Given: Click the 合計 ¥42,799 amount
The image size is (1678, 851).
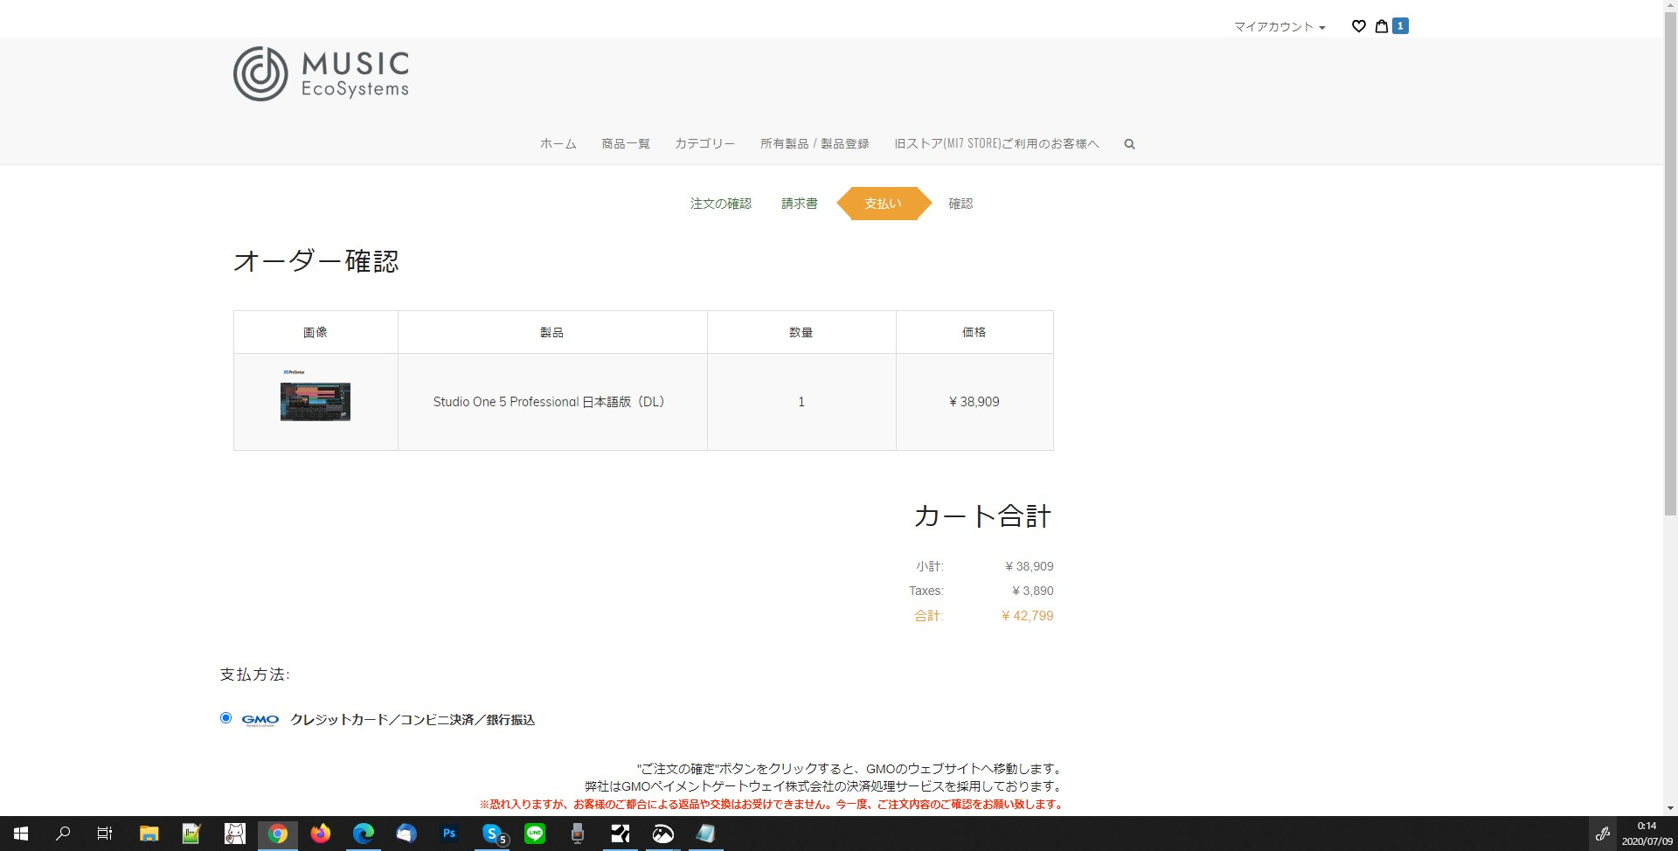Looking at the screenshot, I should [x=1027, y=616].
